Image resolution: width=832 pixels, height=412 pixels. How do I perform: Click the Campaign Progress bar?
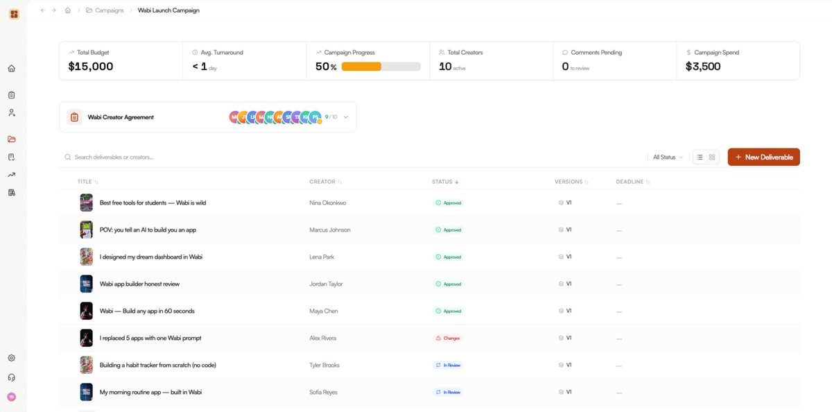(x=381, y=67)
